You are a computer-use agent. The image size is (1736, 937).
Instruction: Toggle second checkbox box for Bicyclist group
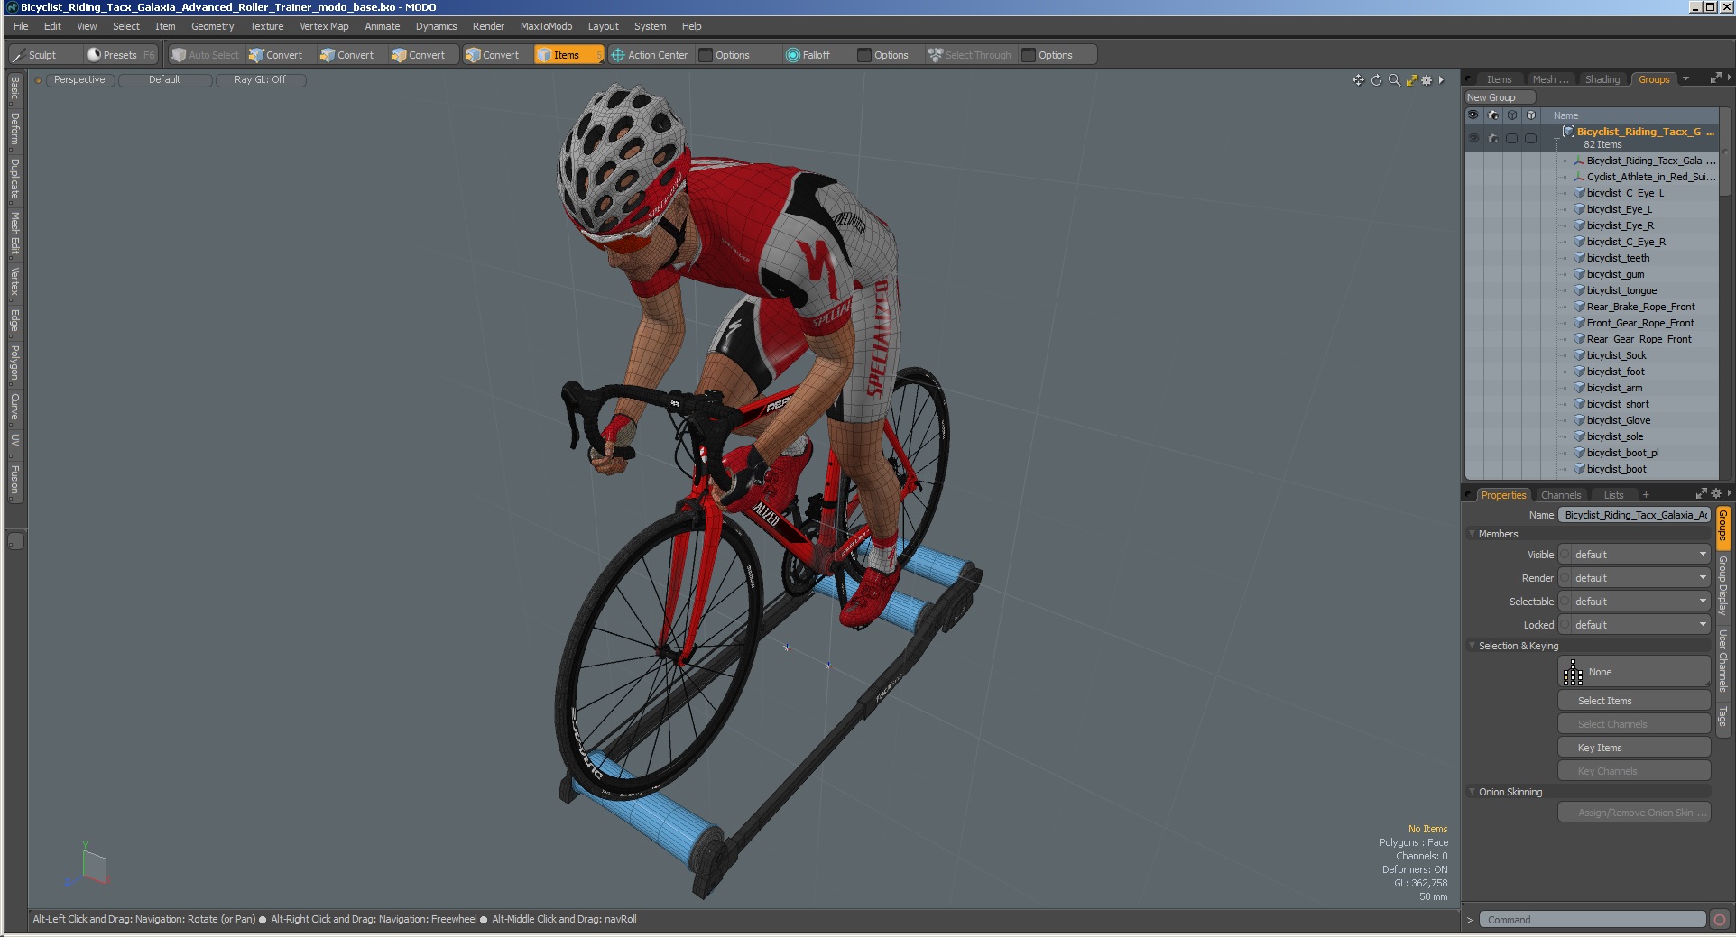click(1531, 138)
